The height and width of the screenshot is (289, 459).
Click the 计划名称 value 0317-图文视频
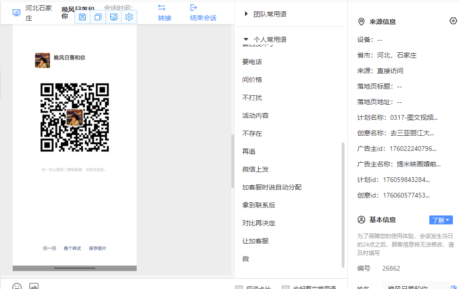(414, 117)
